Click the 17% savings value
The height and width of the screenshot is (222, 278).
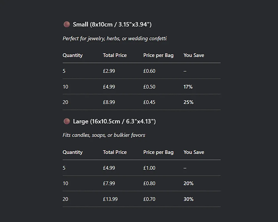pyautogui.click(x=188, y=87)
